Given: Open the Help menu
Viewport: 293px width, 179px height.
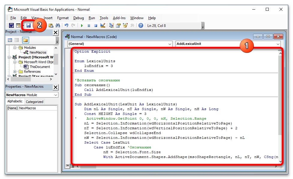Looking at the screenshot, I should [152, 18].
